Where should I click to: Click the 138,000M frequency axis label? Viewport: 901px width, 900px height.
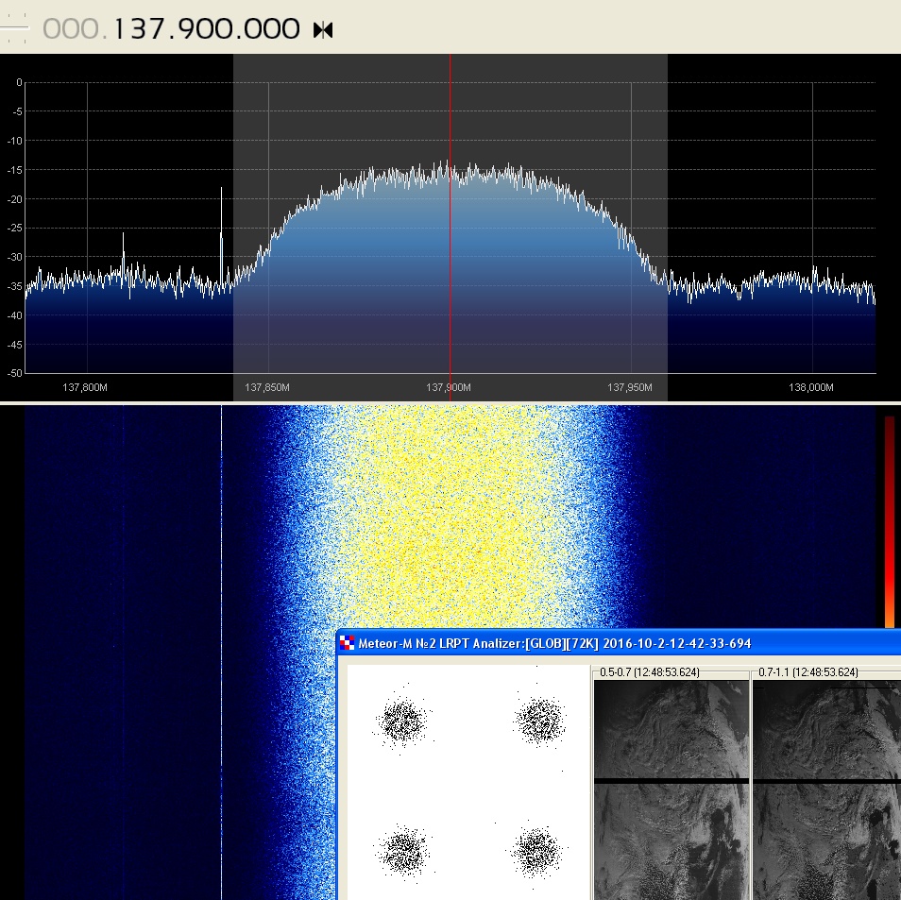810,387
